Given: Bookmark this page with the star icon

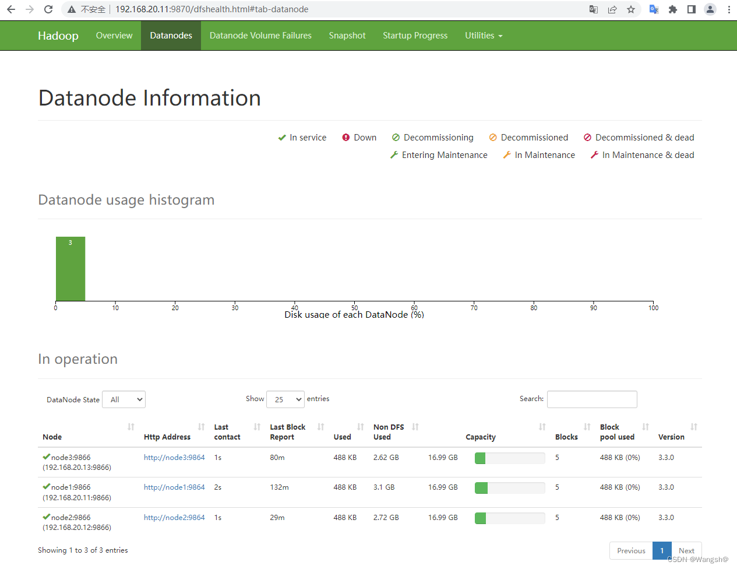Looking at the screenshot, I should point(631,9).
